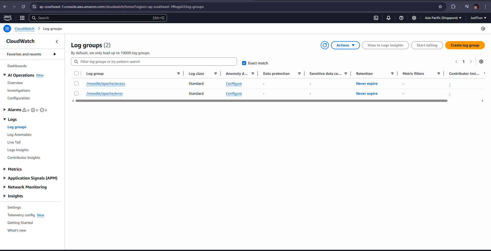Expand the Network Monitoring section
Screen dimensions: 491x251
pyautogui.click(x=5, y=187)
